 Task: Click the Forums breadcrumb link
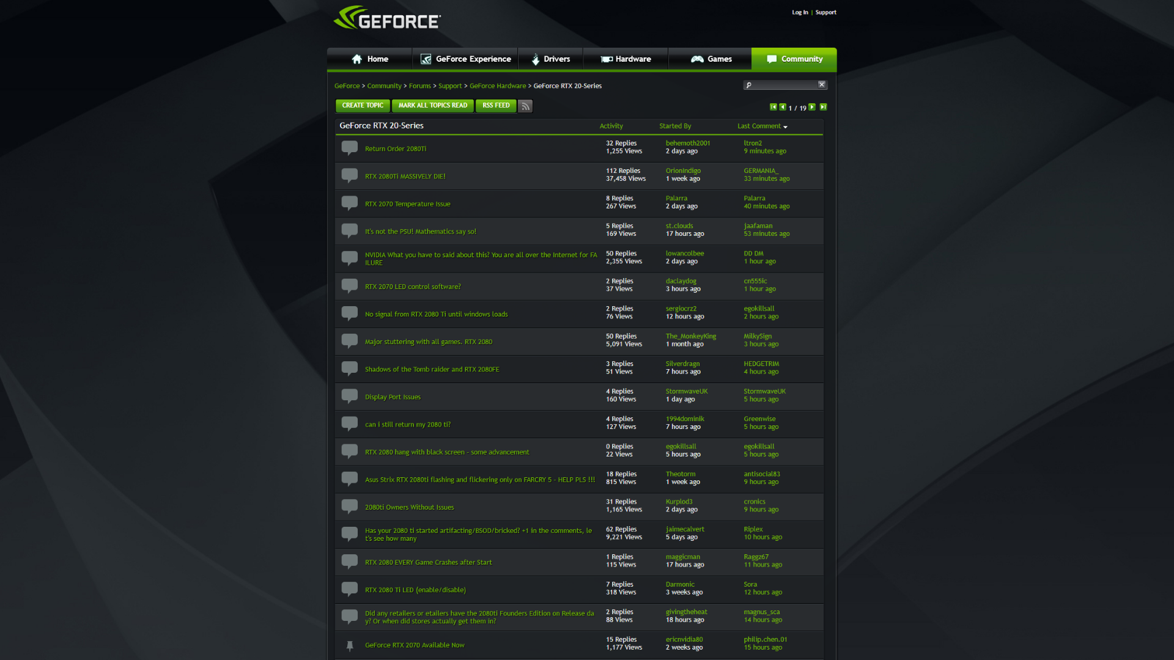pyautogui.click(x=419, y=86)
